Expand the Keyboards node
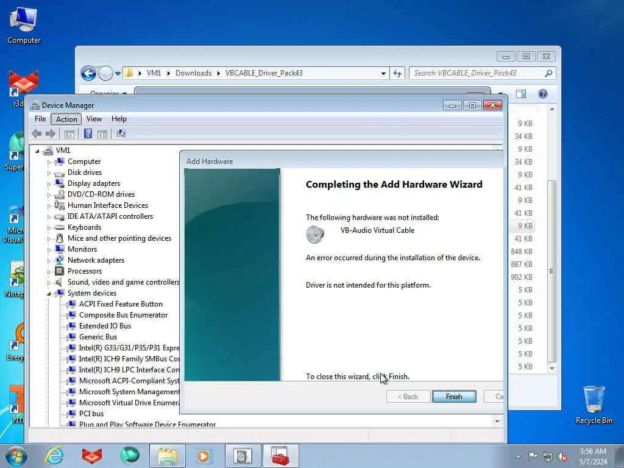This screenshot has width=624, height=468. click(49, 228)
